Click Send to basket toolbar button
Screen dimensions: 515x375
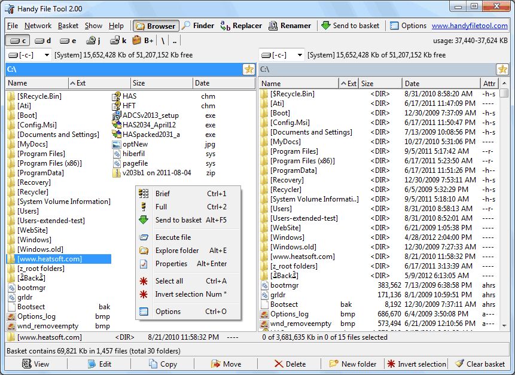(x=350, y=26)
